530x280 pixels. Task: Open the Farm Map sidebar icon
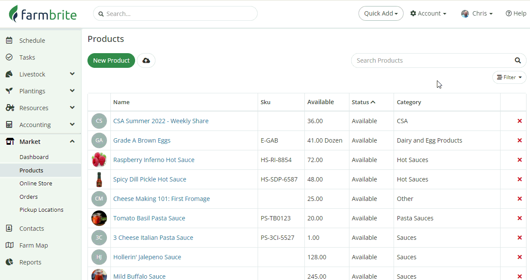tap(9, 245)
